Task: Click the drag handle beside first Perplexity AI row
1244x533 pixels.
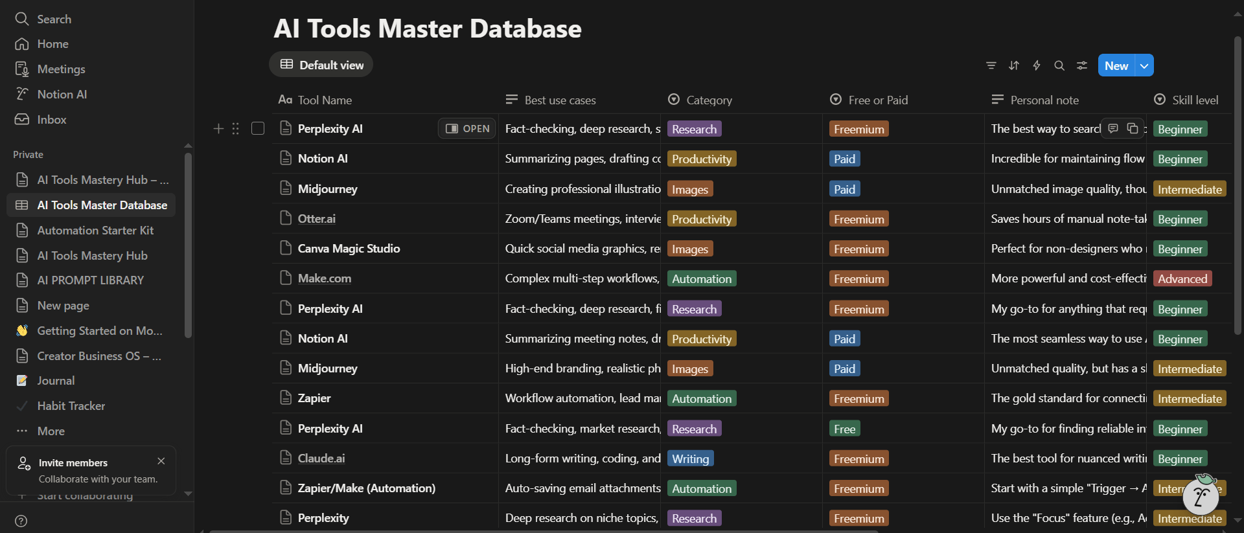Action: 236,129
